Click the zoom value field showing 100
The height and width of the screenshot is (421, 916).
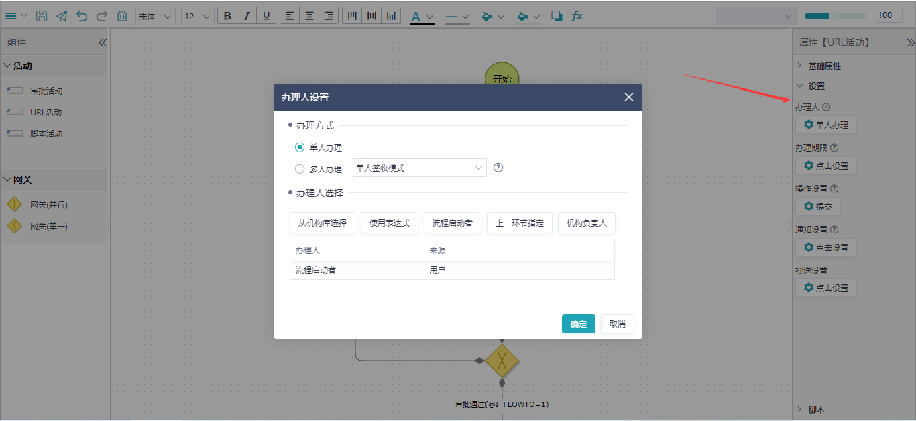tap(889, 15)
